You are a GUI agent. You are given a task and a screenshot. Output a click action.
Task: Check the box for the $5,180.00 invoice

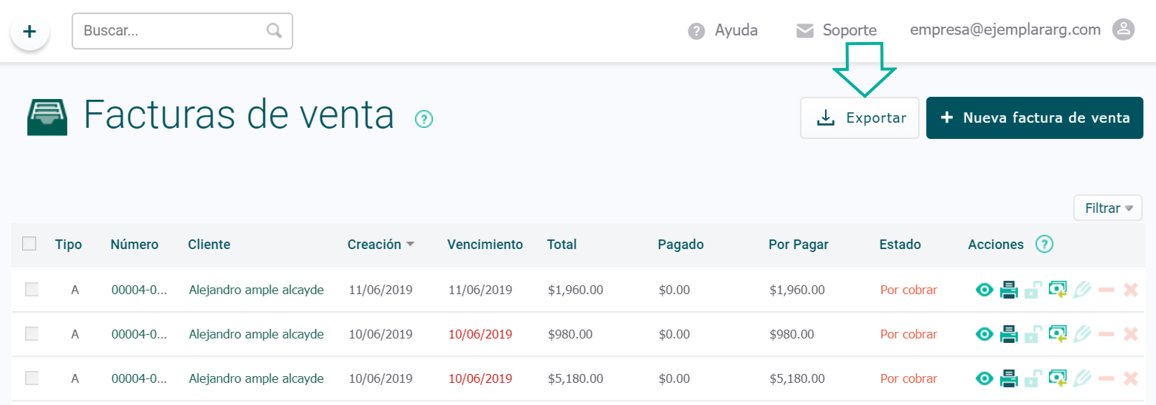31,378
